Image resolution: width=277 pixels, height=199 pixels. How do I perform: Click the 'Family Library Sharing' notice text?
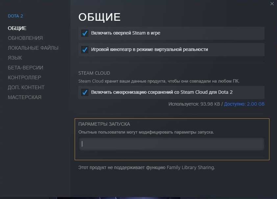point(146,167)
